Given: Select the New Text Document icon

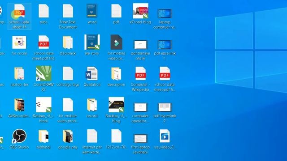Looking at the screenshot, I should (68, 11).
